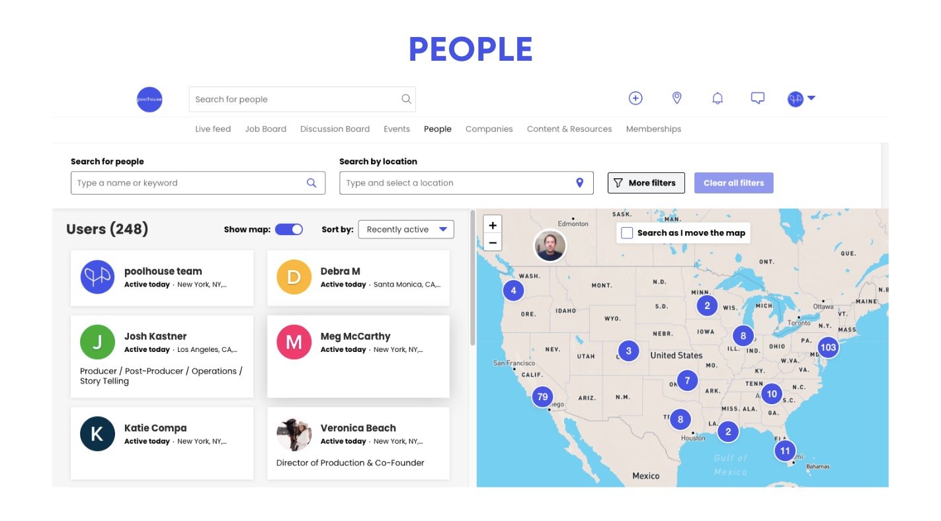
Task: Zoom out on the map
Action: [x=493, y=242]
